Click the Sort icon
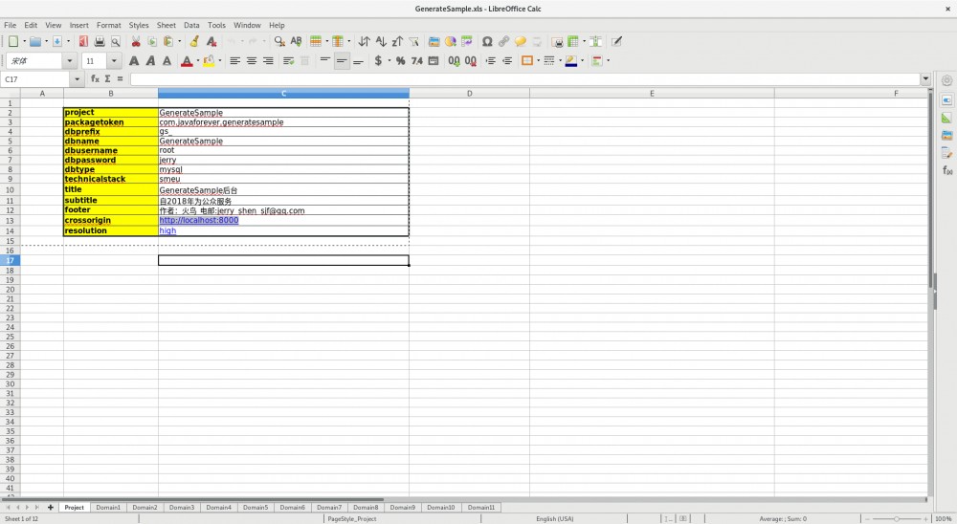The image size is (957, 524). [x=364, y=41]
